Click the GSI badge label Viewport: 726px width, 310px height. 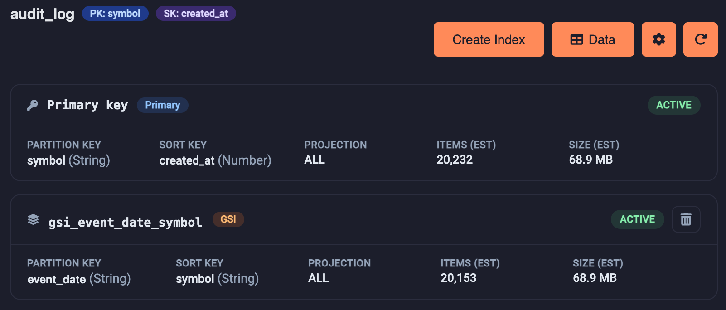coord(228,219)
